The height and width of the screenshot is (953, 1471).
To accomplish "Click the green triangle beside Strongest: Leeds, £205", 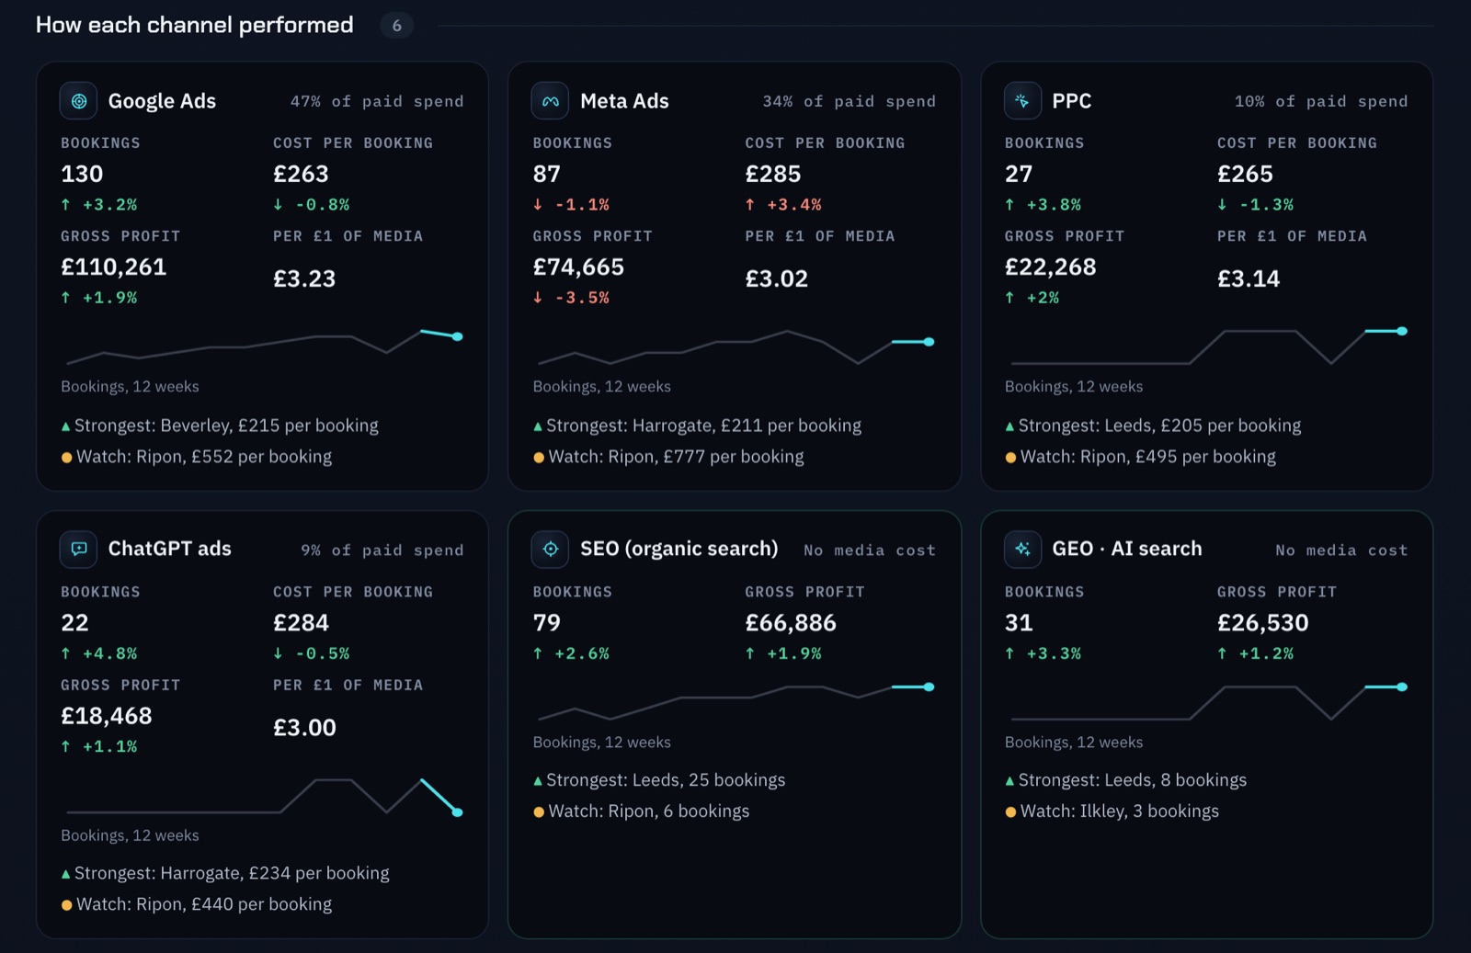I will (x=1009, y=426).
